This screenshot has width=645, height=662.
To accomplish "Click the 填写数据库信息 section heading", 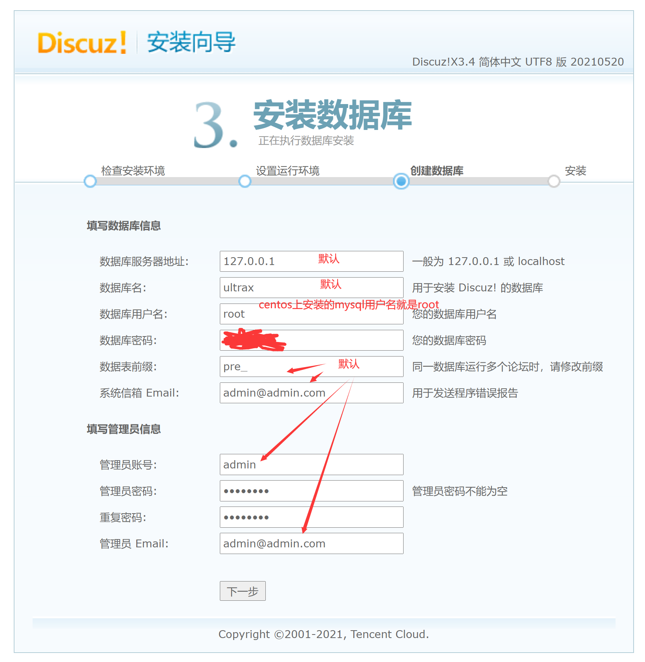I will (124, 226).
